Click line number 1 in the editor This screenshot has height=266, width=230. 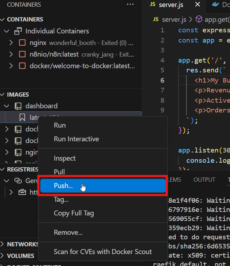click(162, 30)
